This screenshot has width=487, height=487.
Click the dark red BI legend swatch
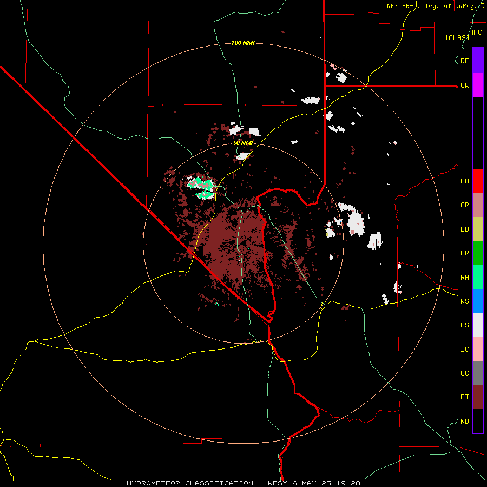(478, 397)
